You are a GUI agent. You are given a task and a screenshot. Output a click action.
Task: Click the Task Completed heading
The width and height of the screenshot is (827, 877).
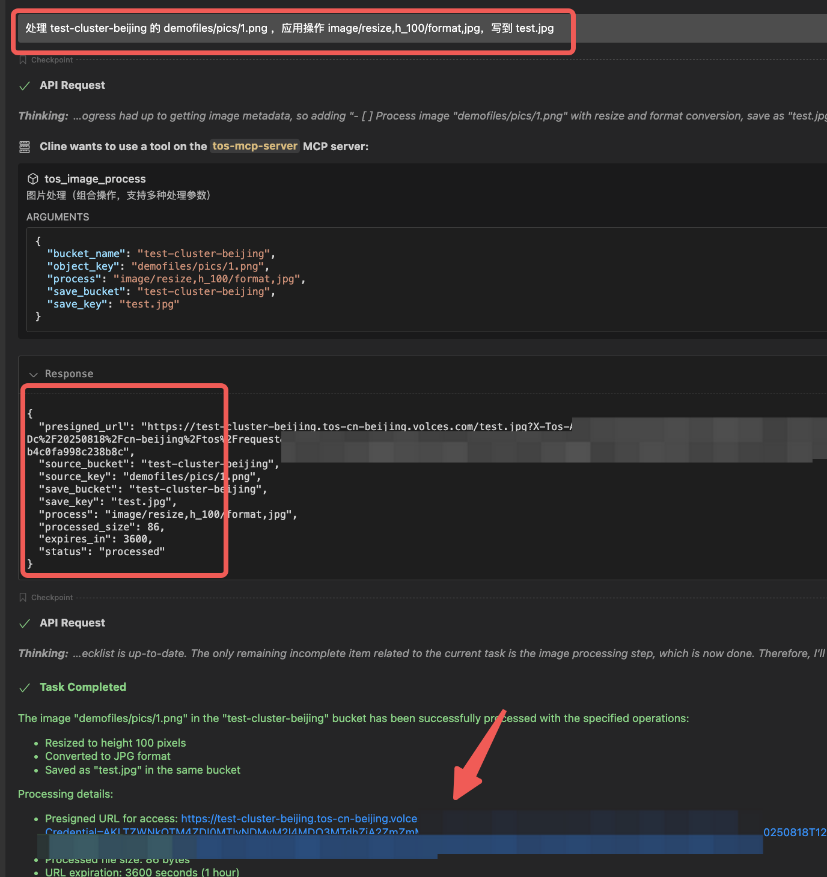(x=83, y=687)
